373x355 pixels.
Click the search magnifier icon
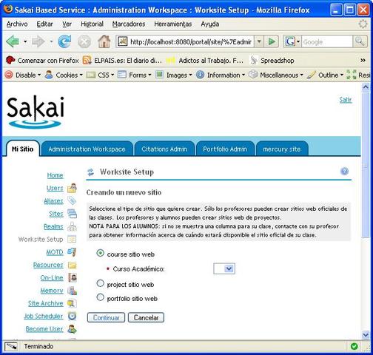coord(360,41)
